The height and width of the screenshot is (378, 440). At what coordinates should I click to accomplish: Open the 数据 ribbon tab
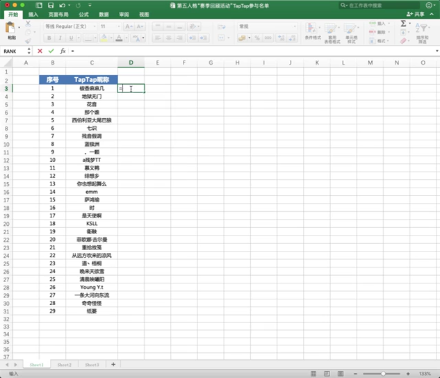point(104,15)
